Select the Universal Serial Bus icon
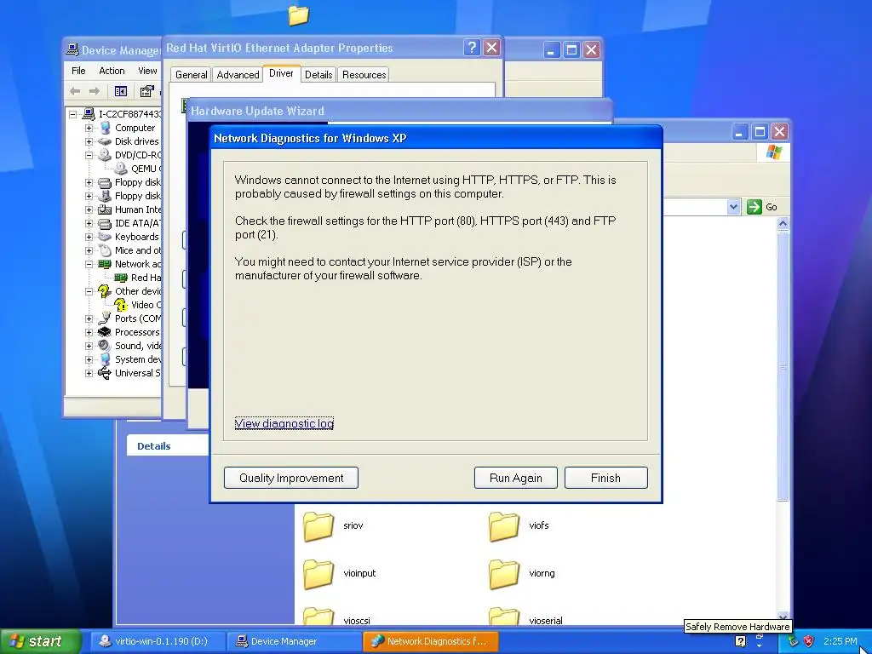 click(x=105, y=373)
